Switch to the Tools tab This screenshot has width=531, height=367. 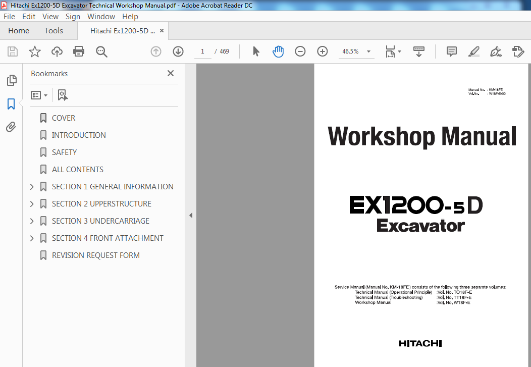(x=54, y=31)
